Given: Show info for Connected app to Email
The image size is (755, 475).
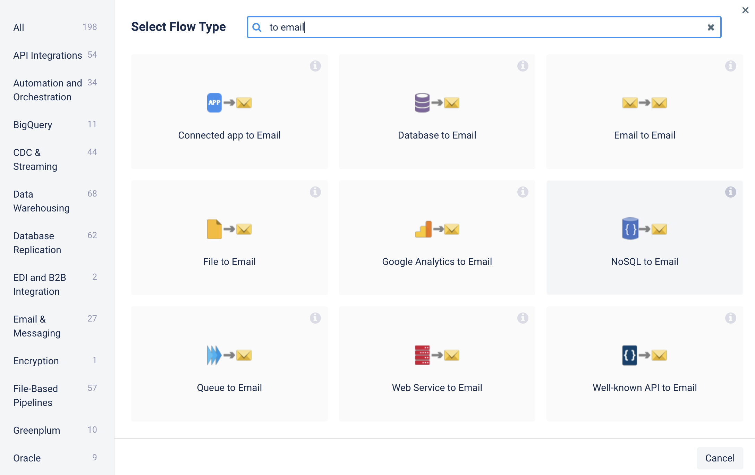Looking at the screenshot, I should [x=315, y=66].
